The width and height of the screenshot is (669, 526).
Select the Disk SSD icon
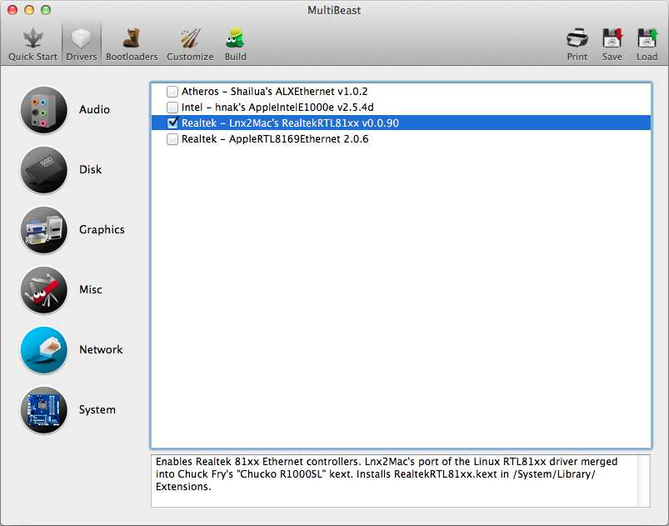(x=44, y=170)
